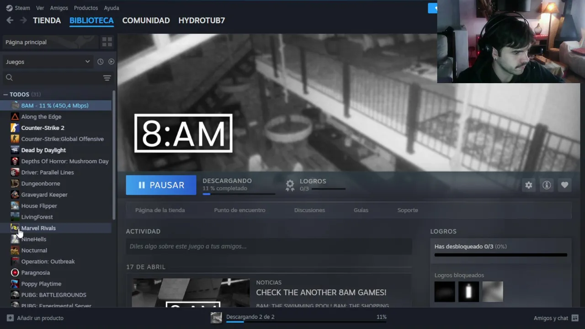Add 8AM to favorites heart icon

(x=564, y=185)
